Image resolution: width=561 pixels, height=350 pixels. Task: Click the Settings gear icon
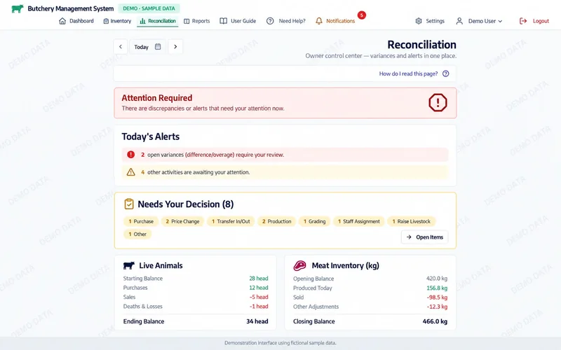pos(419,21)
